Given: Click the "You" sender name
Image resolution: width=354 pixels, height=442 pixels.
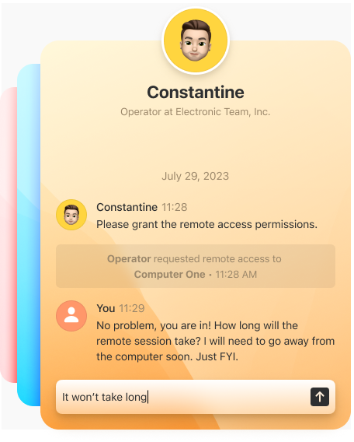Looking at the screenshot, I should tap(106, 308).
